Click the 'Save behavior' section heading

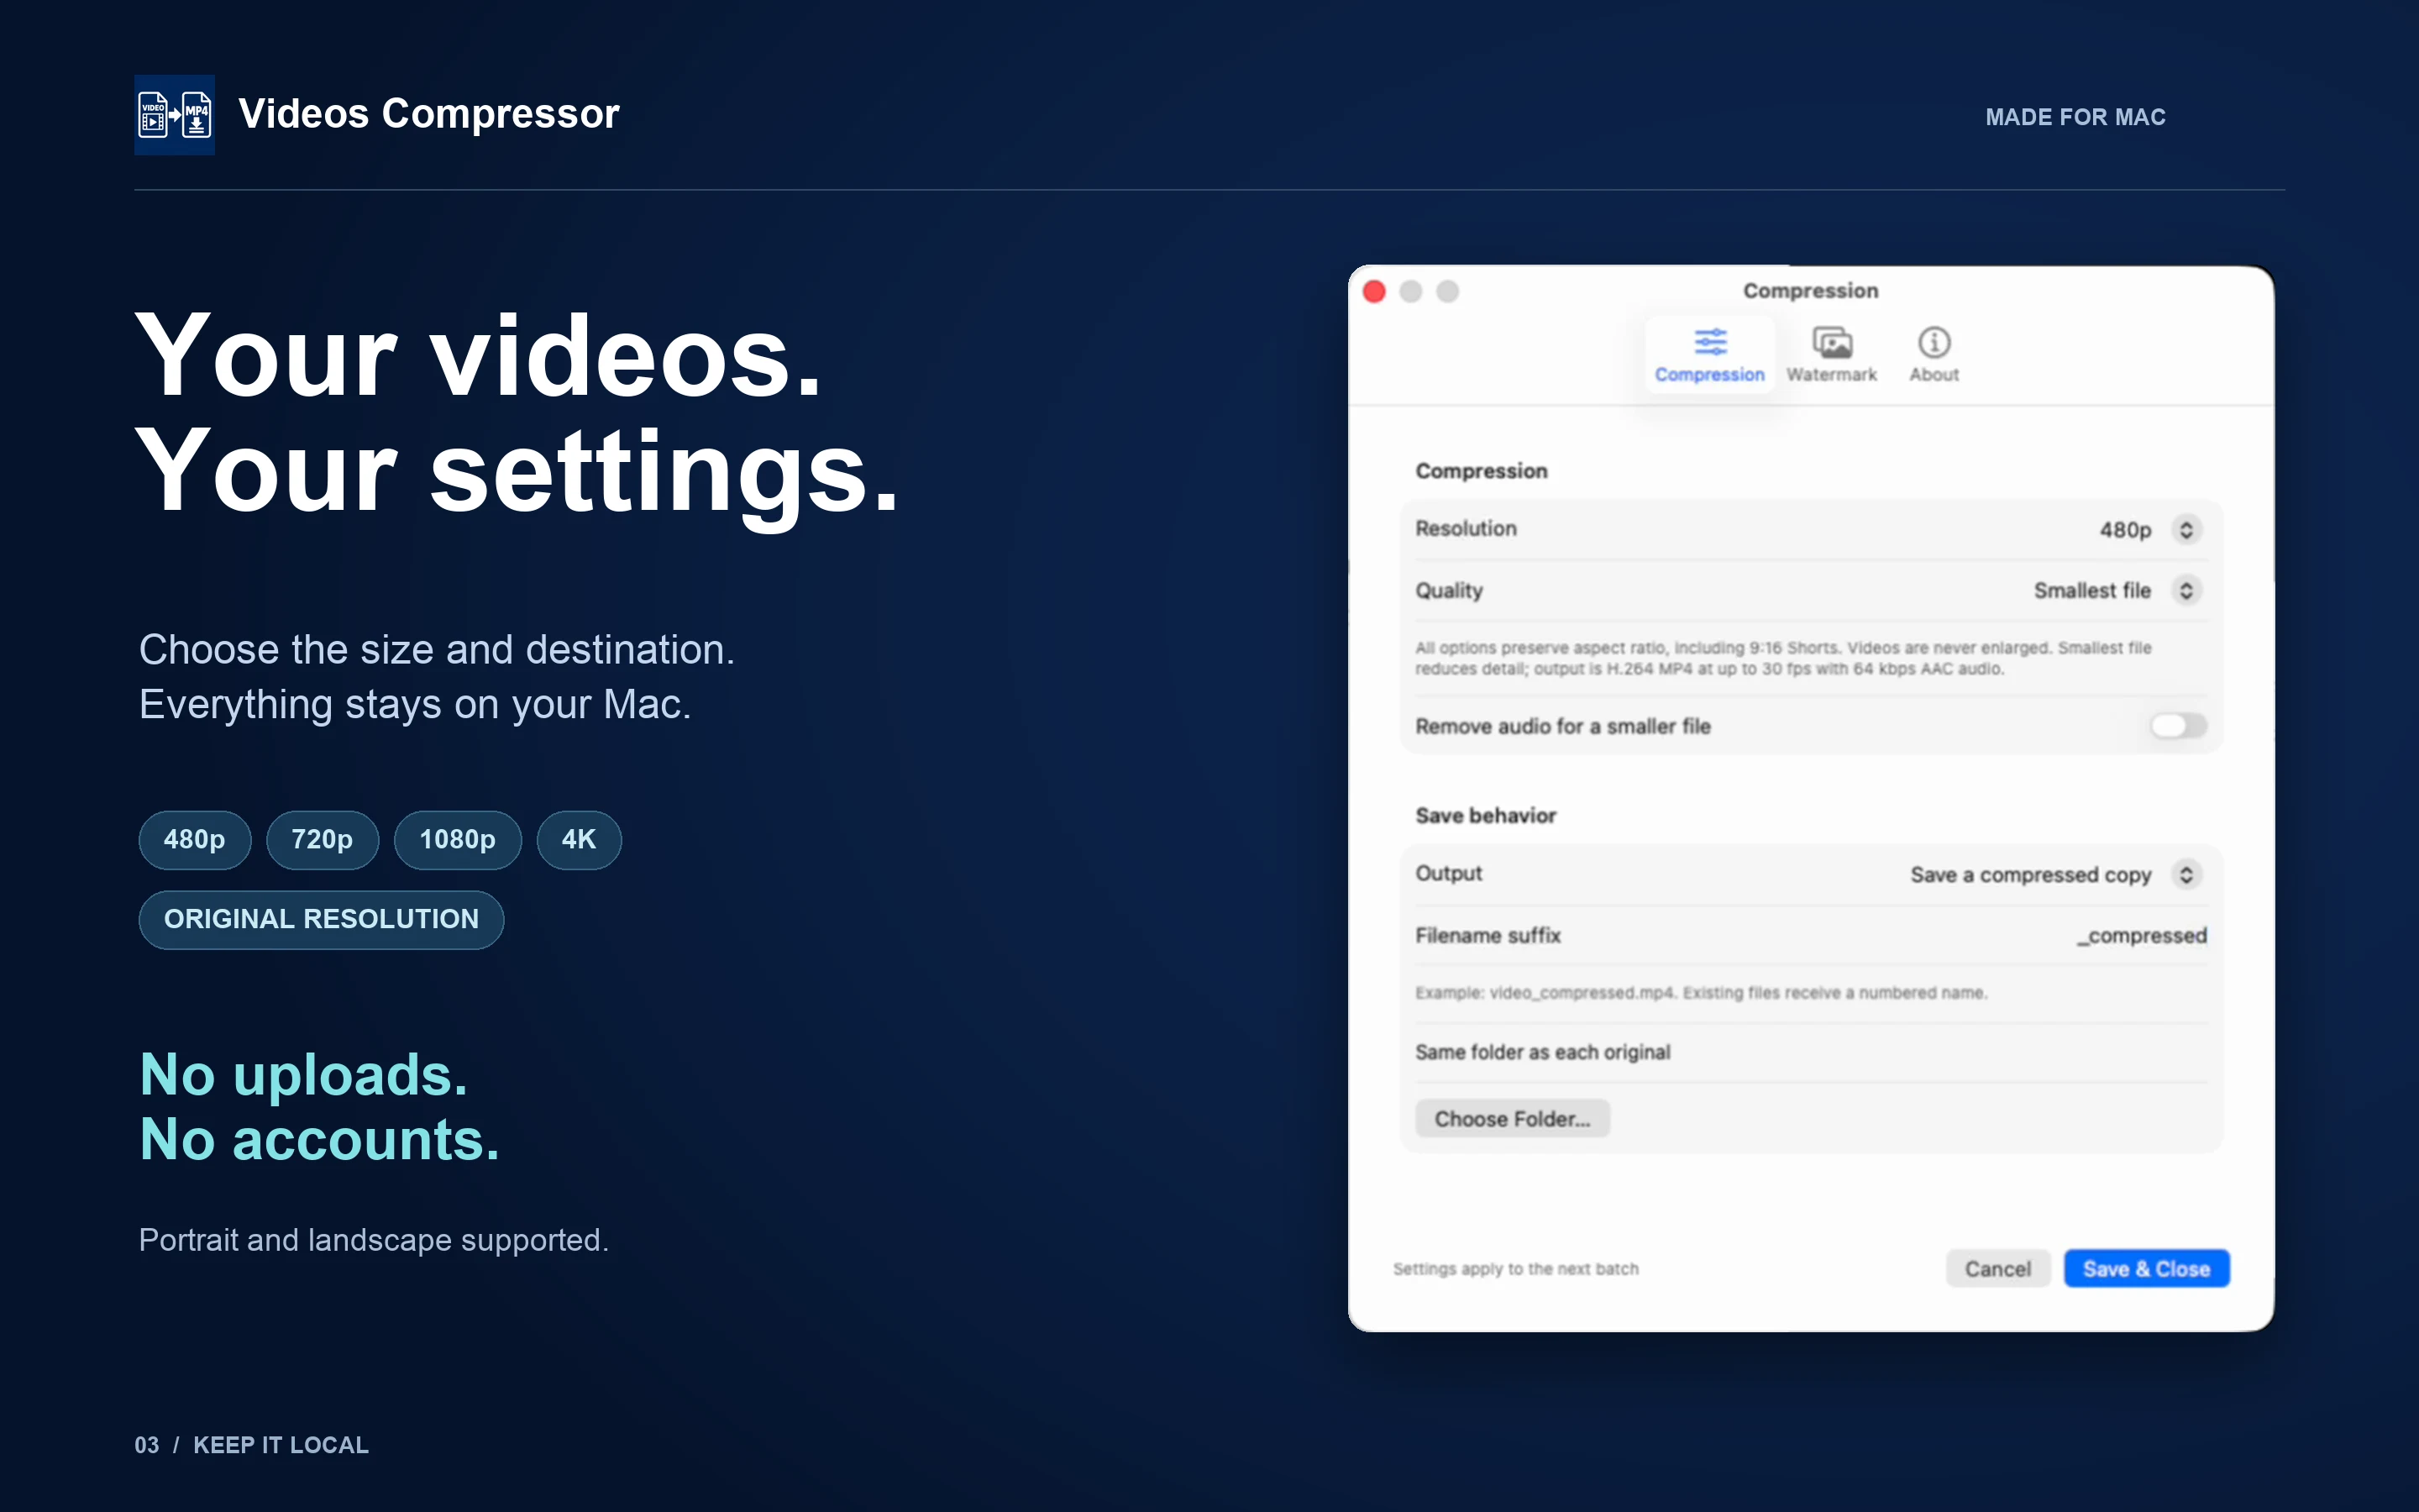pyautogui.click(x=1485, y=815)
